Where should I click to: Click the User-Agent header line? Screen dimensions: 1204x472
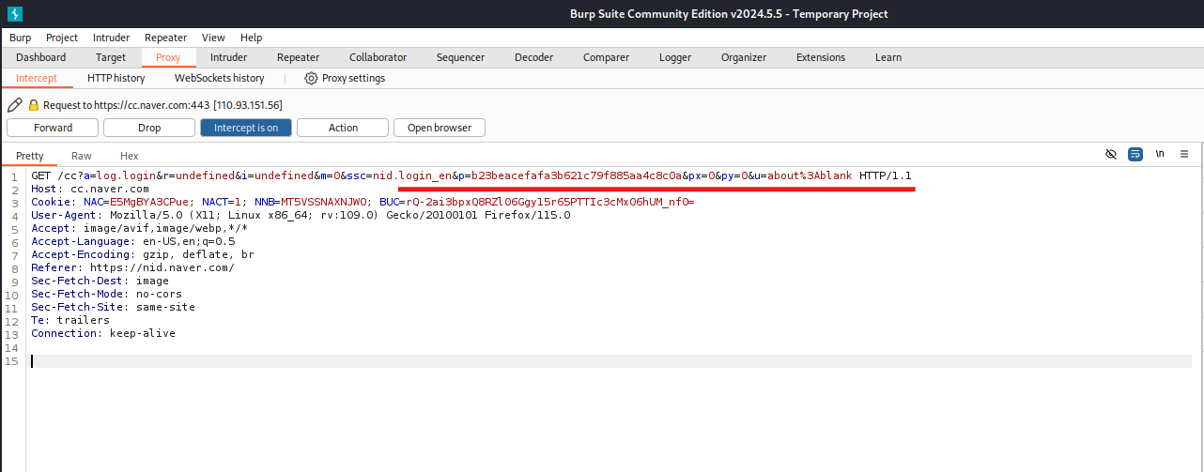(301, 215)
